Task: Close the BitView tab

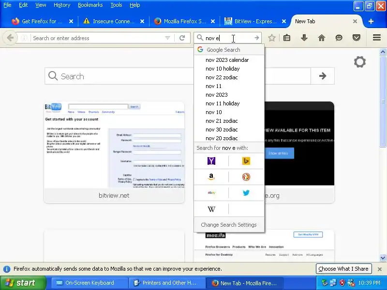Action: [284, 21]
